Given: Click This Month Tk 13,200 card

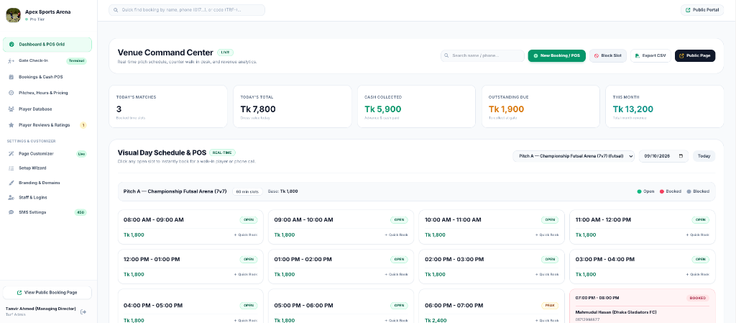Looking at the screenshot, I should point(665,106).
